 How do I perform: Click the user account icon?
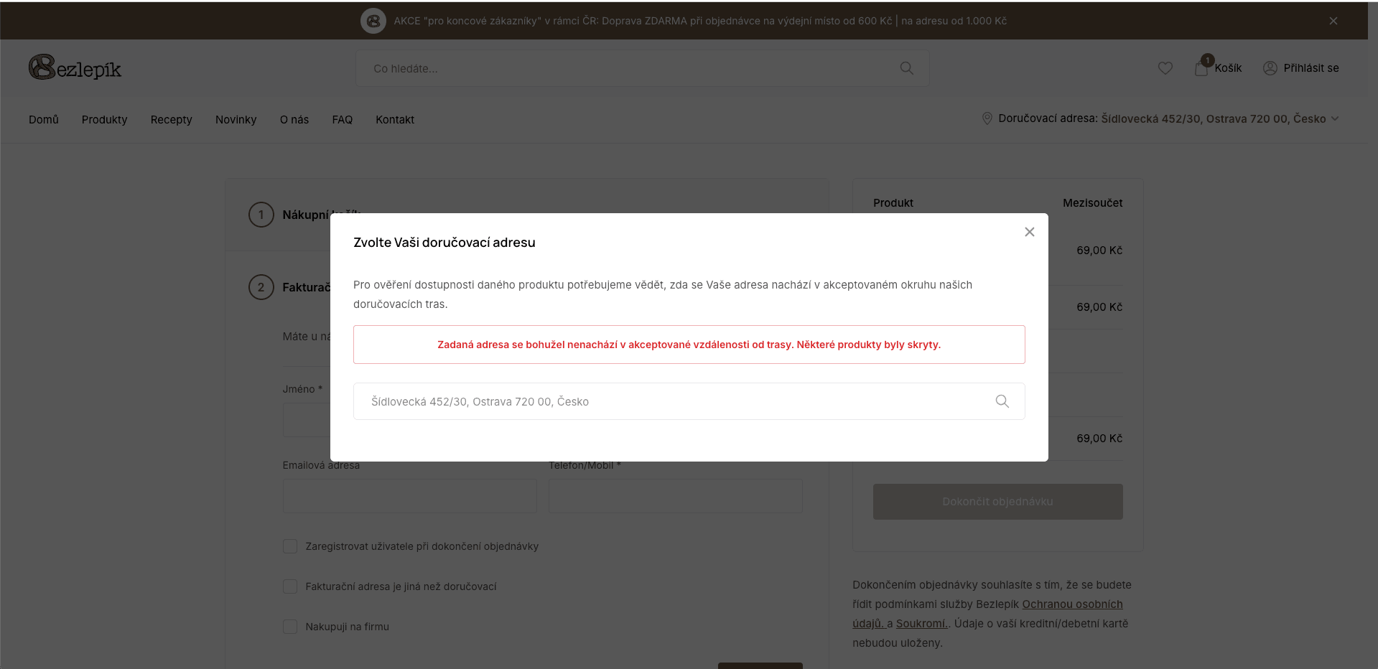click(1270, 68)
